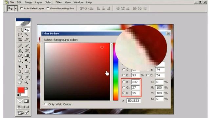This screenshot has height=118, width=210.
Task: Select the Rectangle shape tool
Action: point(27,71)
